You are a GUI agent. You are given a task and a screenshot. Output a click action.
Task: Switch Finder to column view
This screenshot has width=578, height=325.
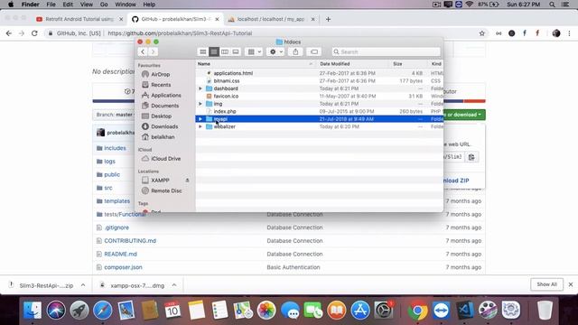[225, 52]
